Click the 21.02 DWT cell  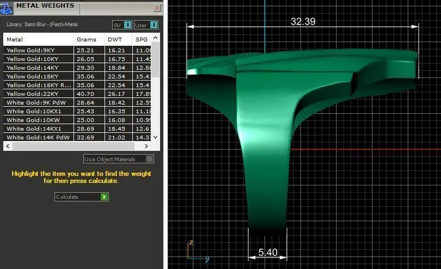click(x=118, y=137)
